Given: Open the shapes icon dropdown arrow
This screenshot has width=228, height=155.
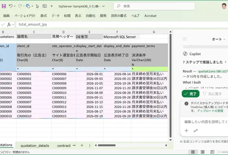Looking at the screenshot, I should 32,6.
